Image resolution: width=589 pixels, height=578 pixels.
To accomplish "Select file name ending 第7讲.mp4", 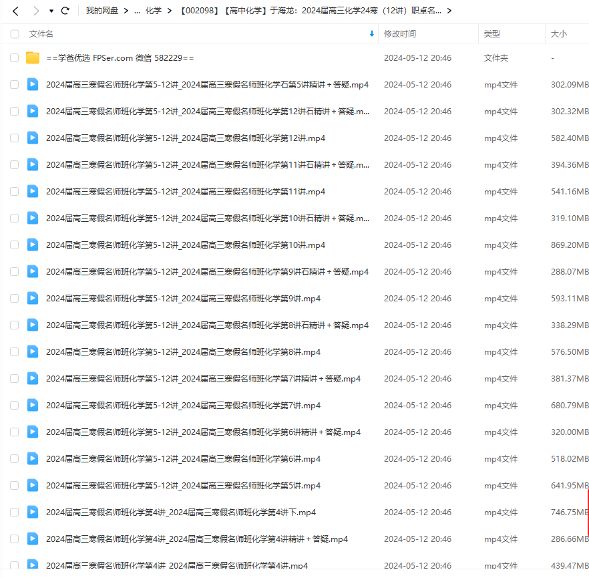I will click(183, 405).
